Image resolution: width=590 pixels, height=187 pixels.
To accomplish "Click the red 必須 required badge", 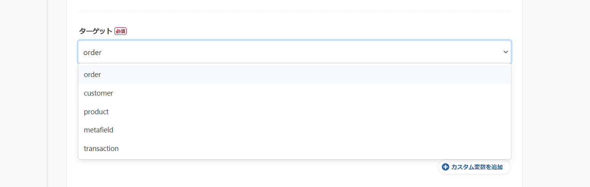I will click(121, 31).
